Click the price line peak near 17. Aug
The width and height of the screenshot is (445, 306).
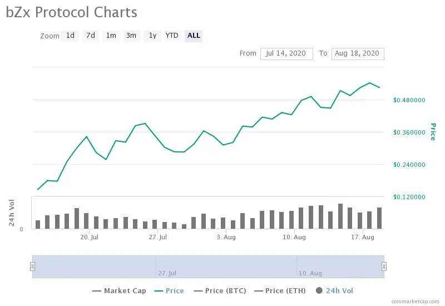click(370, 83)
